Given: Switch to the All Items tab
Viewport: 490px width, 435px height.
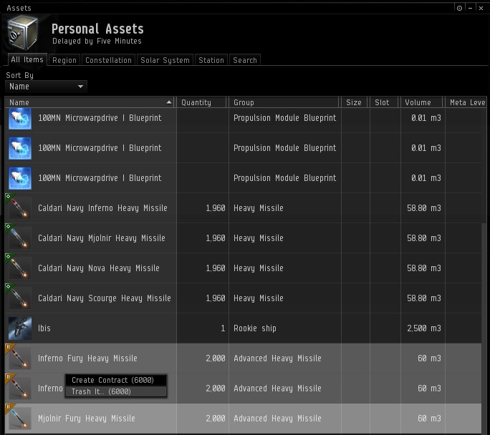Looking at the screenshot, I should 27,59.
